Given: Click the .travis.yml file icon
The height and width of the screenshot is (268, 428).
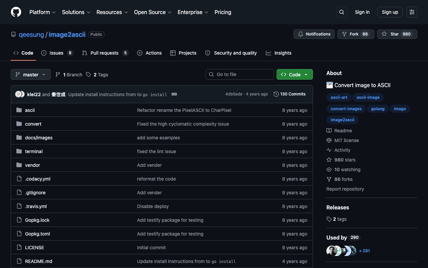Looking at the screenshot, I should (x=19, y=206).
